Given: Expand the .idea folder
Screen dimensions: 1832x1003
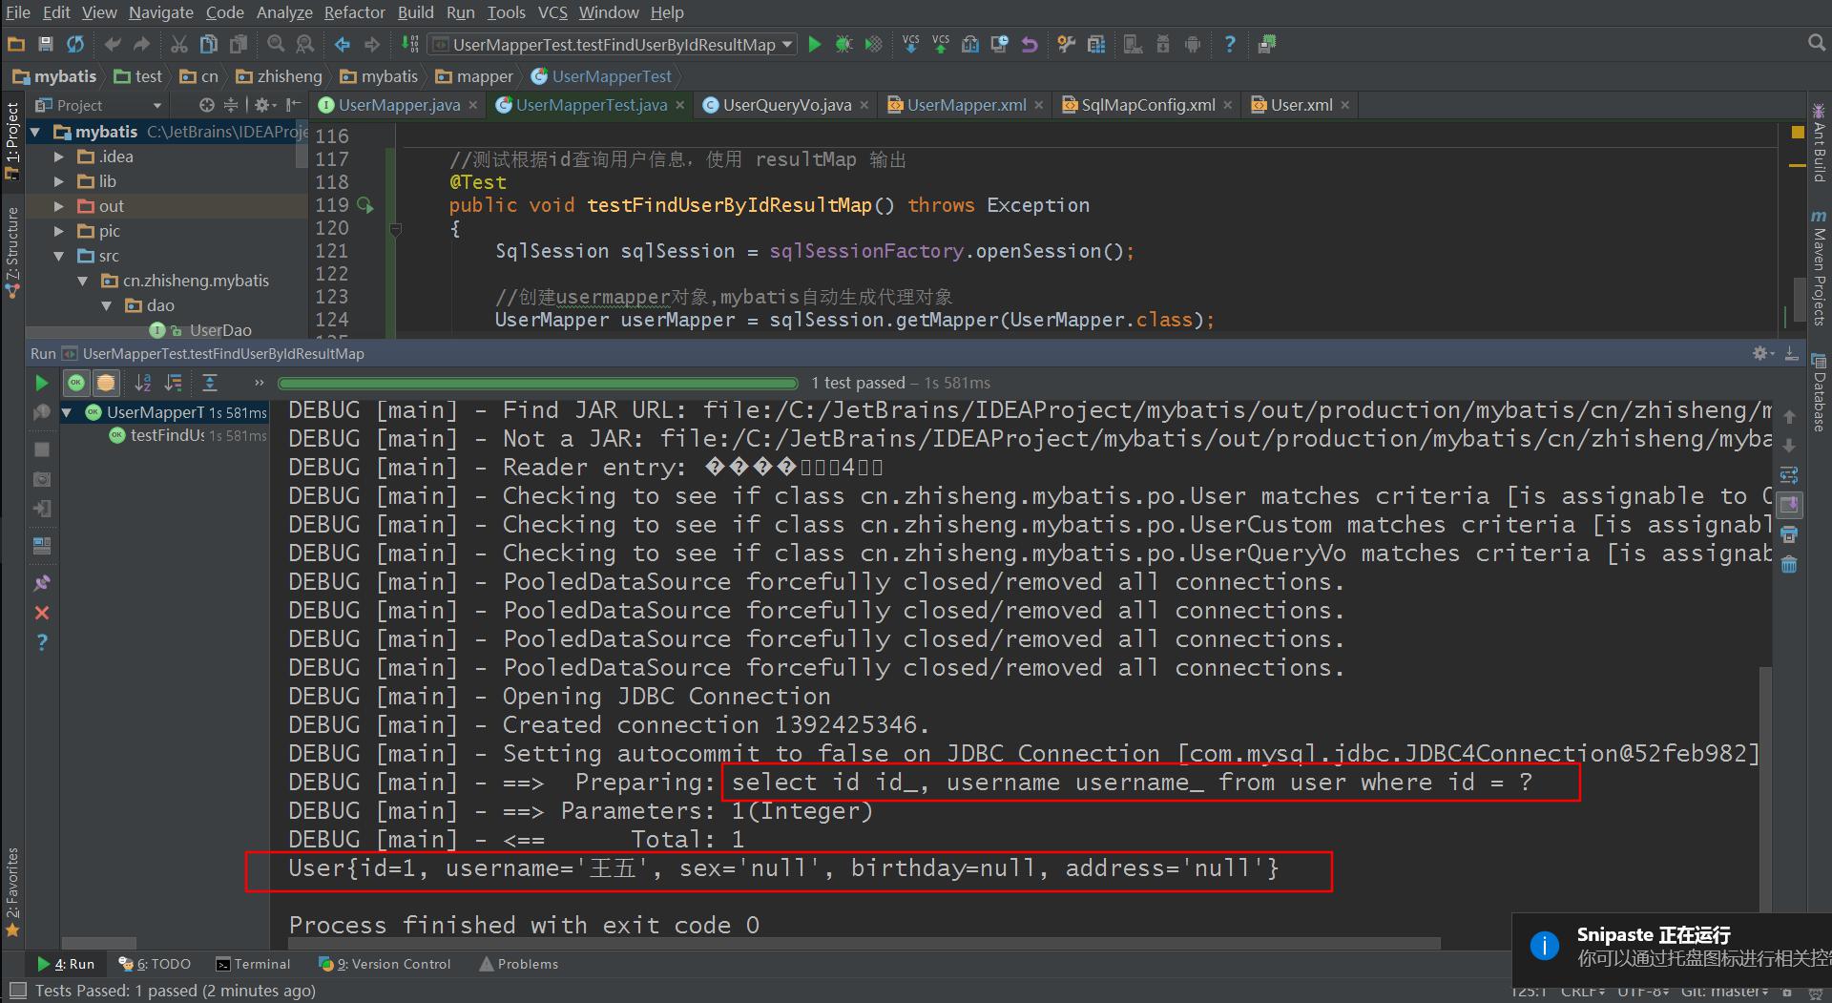Looking at the screenshot, I should pos(59,157).
